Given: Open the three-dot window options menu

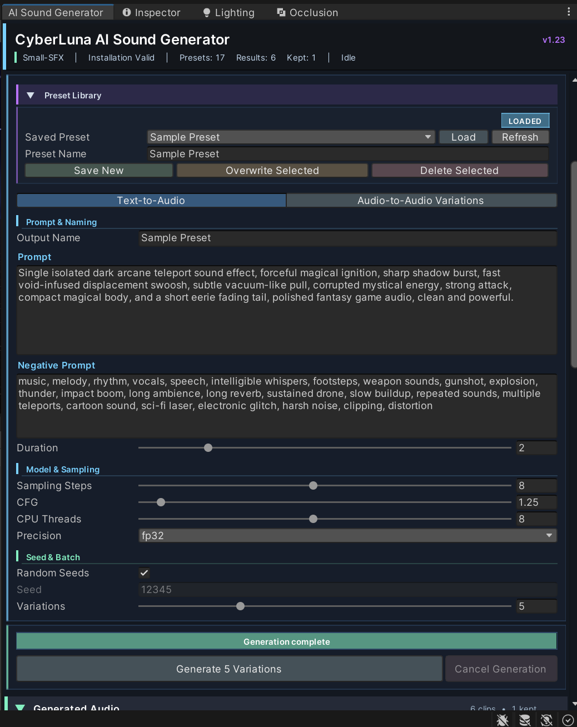Looking at the screenshot, I should [569, 12].
